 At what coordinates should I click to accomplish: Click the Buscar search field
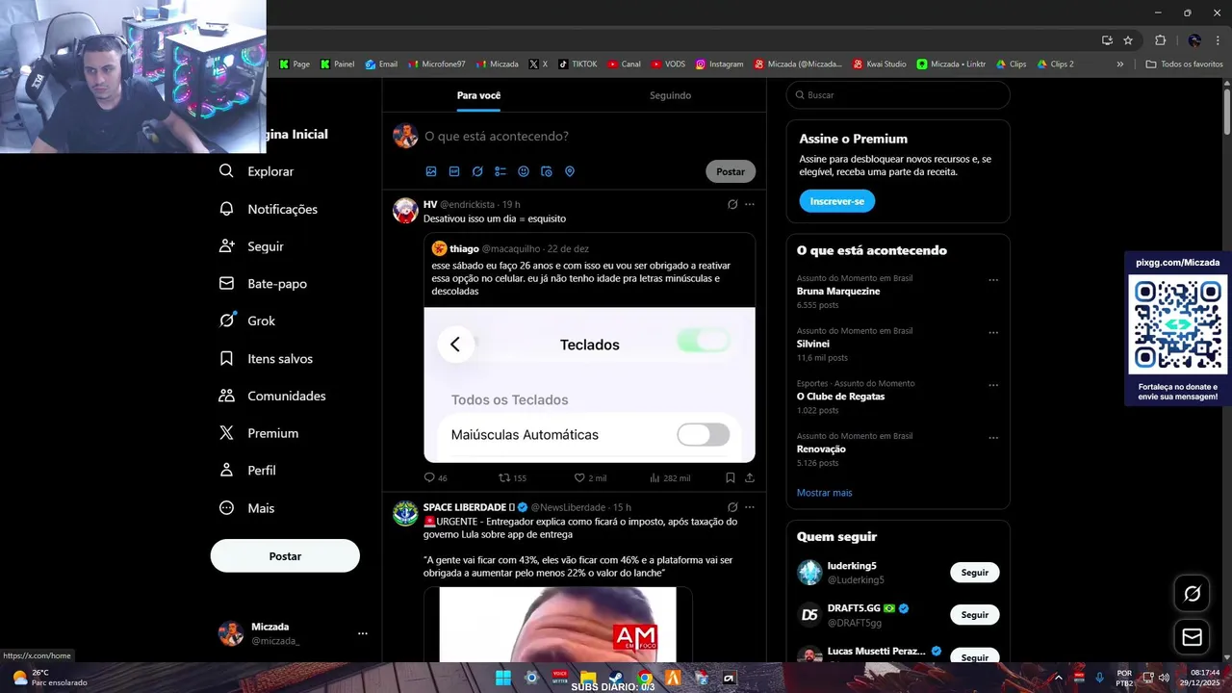point(898,95)
